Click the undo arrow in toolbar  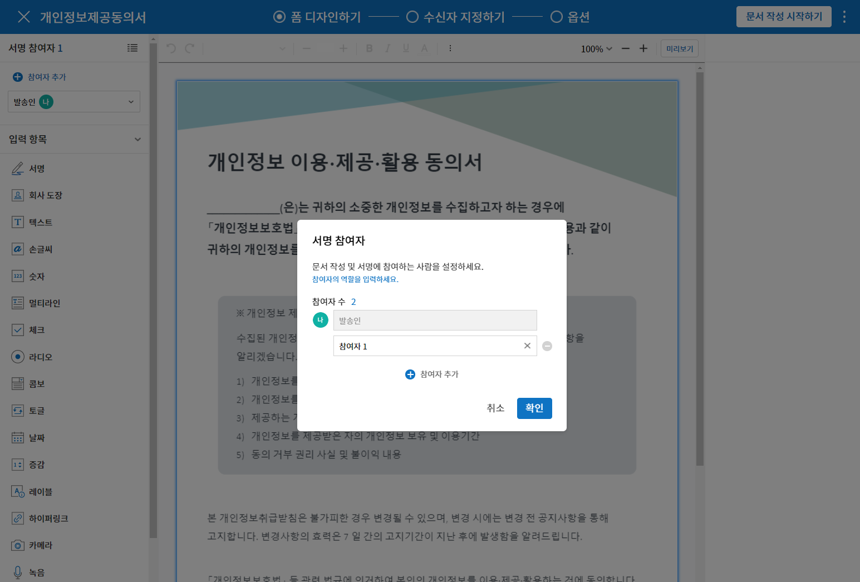pyautogui.click(x=171, y=48)
